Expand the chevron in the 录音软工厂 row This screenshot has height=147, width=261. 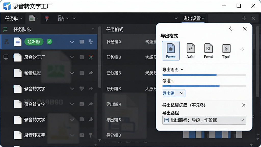pyautogui.click(x=72, y=57)
